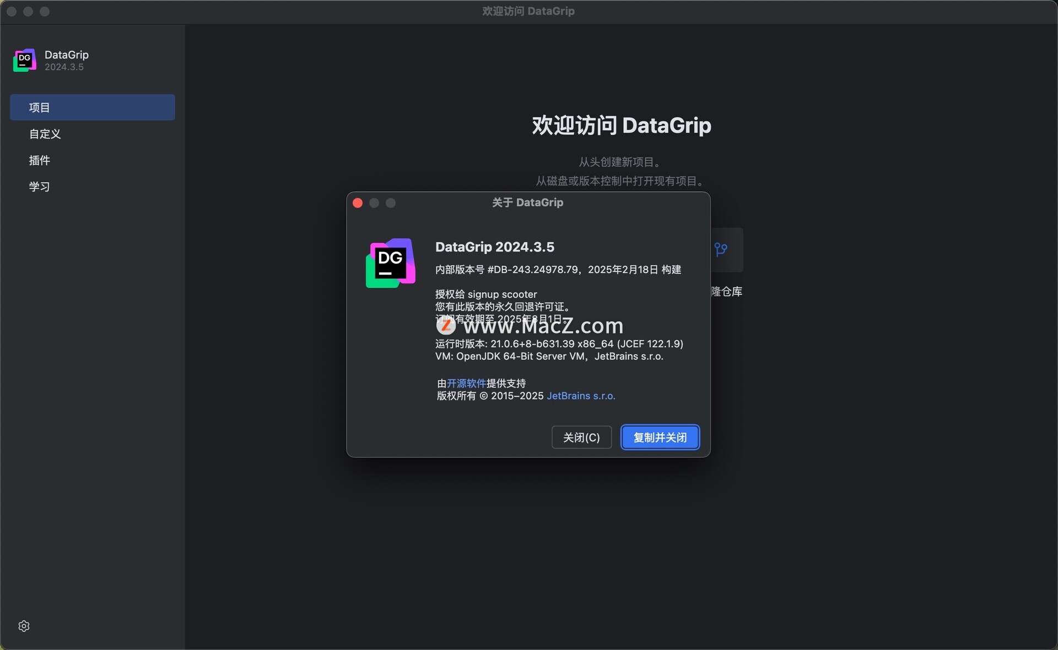The height and width of the screenshot is (650, 1058).
Task: Click the 授权给 signup scooter text
Action: tap(486, 294)
